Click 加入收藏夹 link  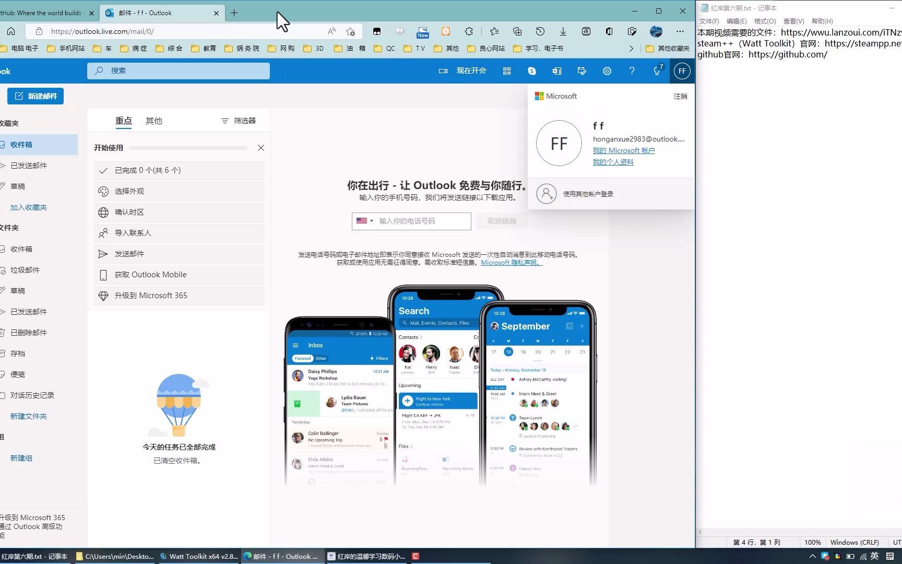(29, 207)
